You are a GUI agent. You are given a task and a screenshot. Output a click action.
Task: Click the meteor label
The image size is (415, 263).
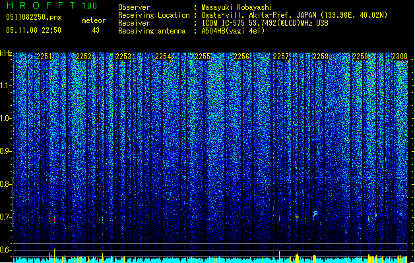[94, 20]
